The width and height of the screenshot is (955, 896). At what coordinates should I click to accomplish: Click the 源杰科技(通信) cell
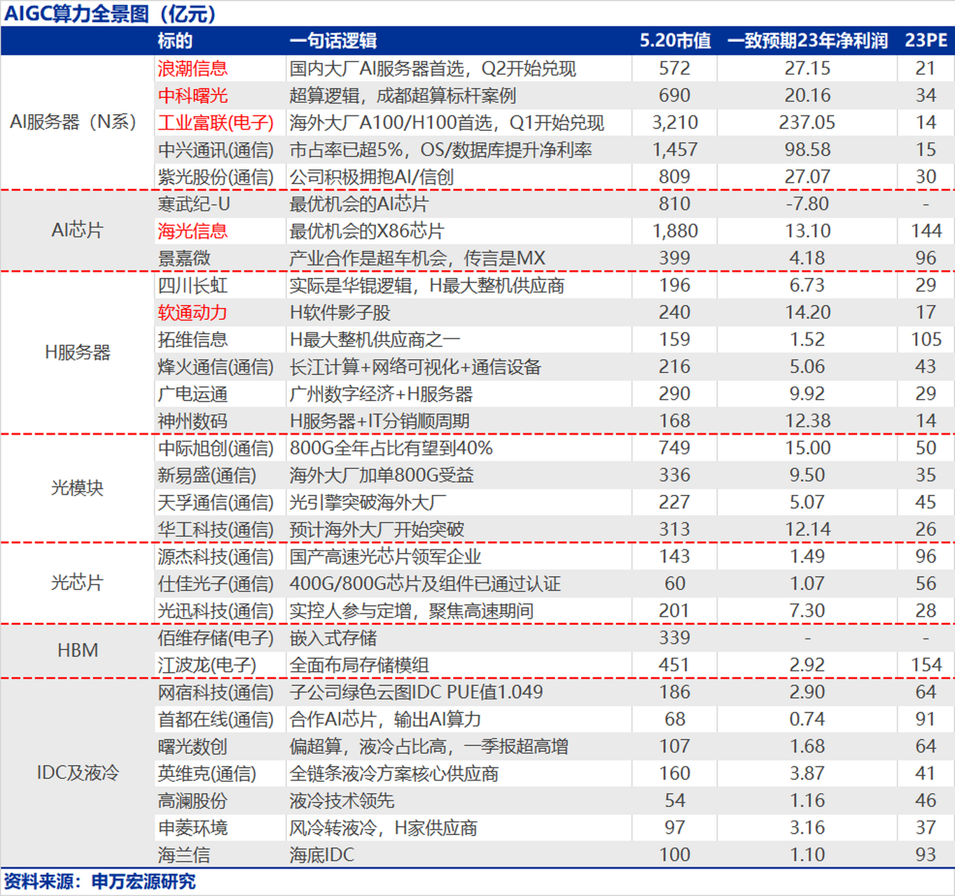(x=216, y=556)
